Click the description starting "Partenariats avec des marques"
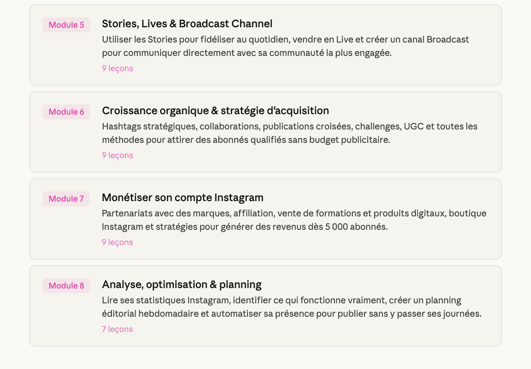Image resolution: width=531 pixels, height=369 pixels. pos(294,220)
